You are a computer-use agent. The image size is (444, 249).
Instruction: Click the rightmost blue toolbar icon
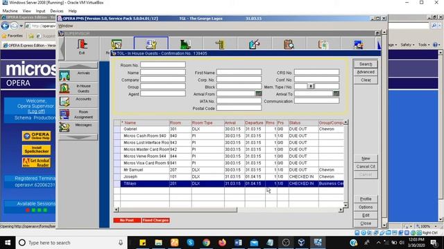click(x=358, y=44)
